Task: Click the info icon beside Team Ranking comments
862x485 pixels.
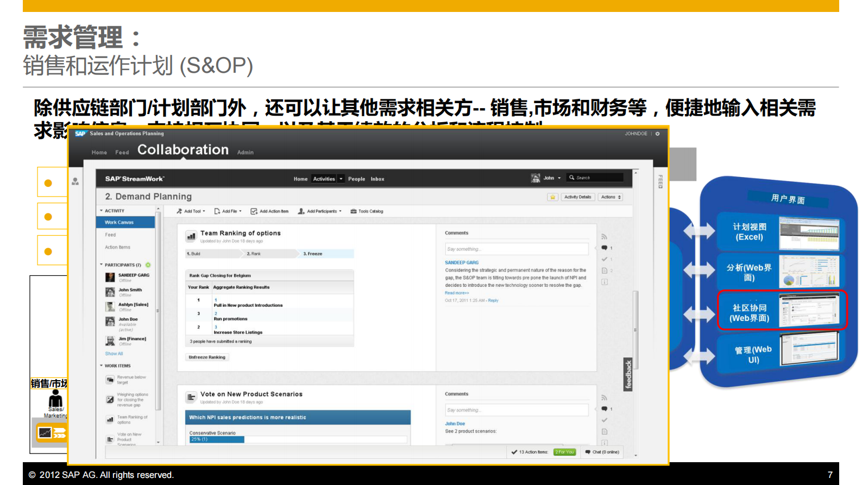Action: pyautogui.click(x=605, y=282)
